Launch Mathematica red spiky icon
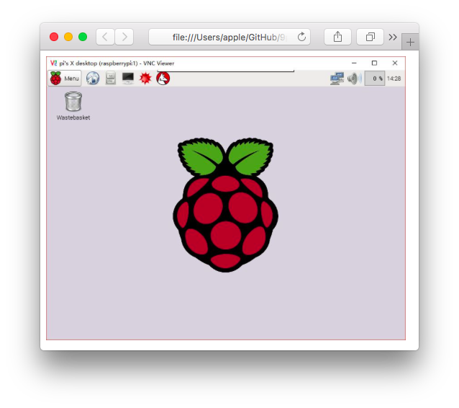This screenshot has width=459, height=408. (145, 79)
